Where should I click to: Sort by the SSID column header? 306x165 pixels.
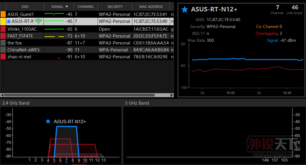click(x=25, y=7)
